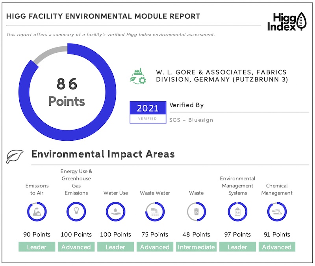Image resolution: width=315 pixels, height=266 pixels.
Task: Select the 'HIGG FACILITY ENVIRONMENTAL MODULE REPORT' title
Action: coord(103,16)
